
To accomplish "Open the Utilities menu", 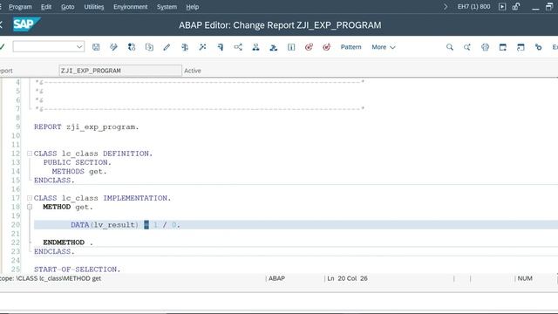I will tap(94, 7).
